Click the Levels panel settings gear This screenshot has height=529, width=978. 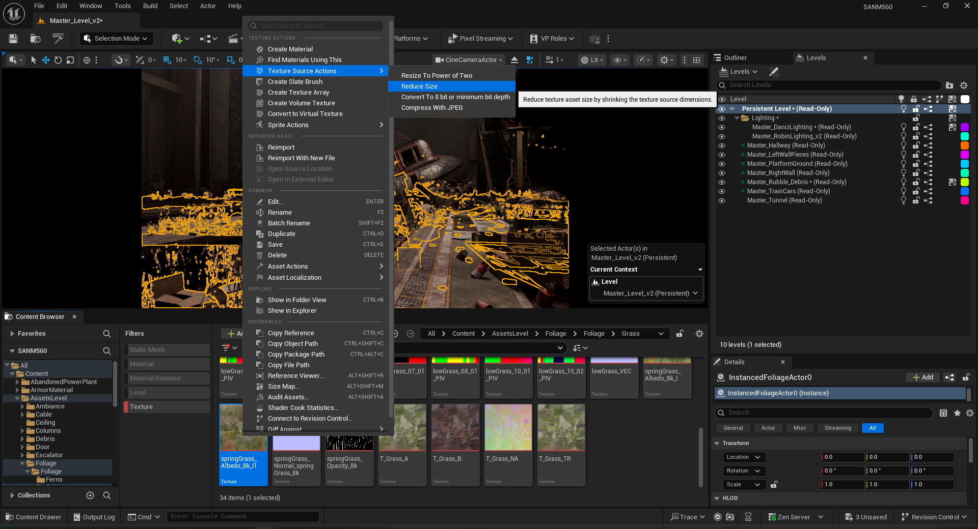pos(963,85)
